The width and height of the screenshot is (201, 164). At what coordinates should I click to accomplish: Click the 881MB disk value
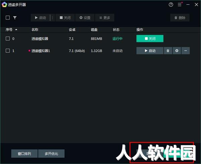point(96,39)
